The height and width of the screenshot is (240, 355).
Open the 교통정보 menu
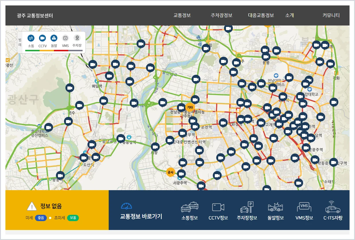tap(182, 15)
